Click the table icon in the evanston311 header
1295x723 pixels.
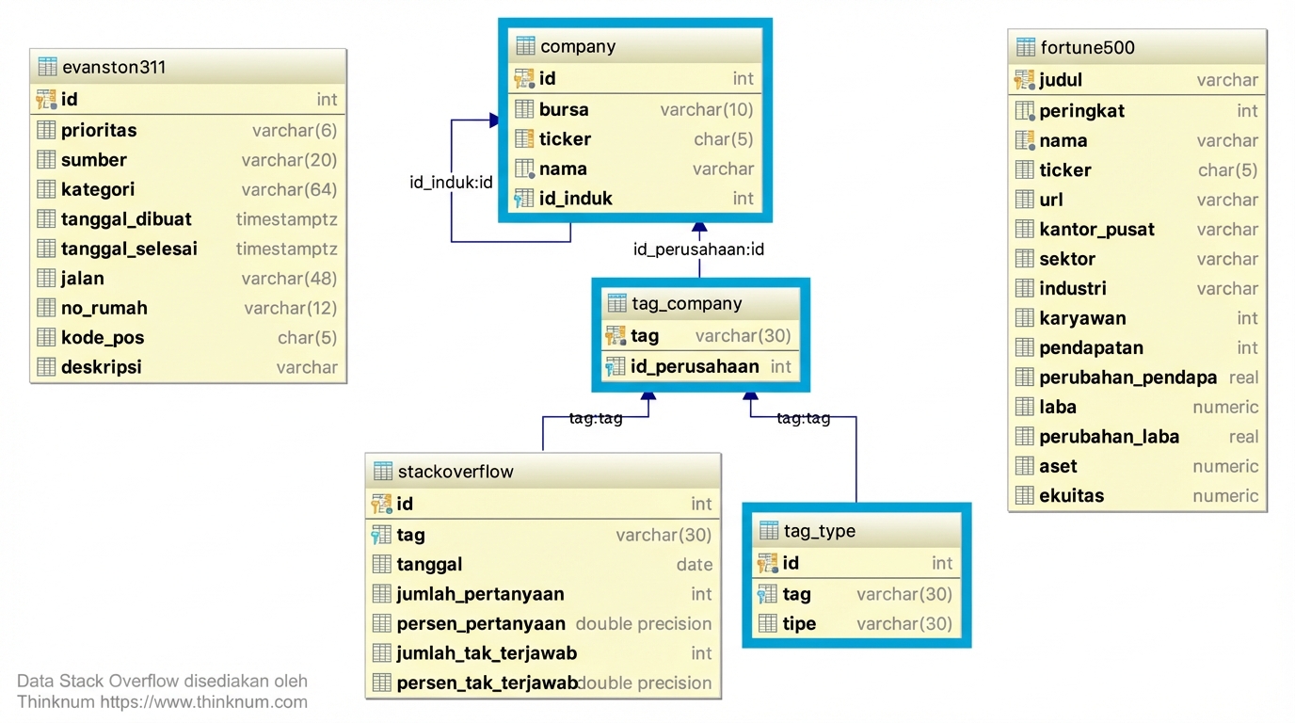(x=44, y=66)
